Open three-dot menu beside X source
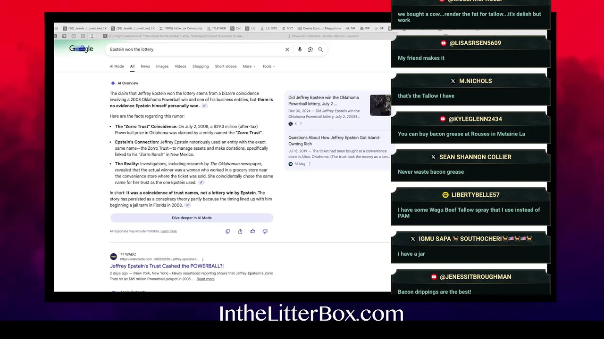The width and height of the screenshot is (604, 339). pyautogui.click(x=301, y=124)
